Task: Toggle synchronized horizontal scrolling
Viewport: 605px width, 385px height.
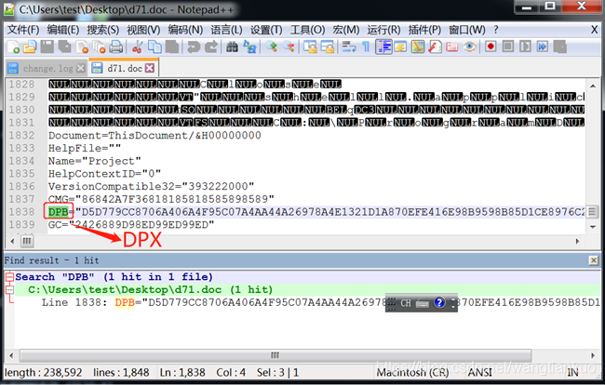Action: [x=328, y=47]
